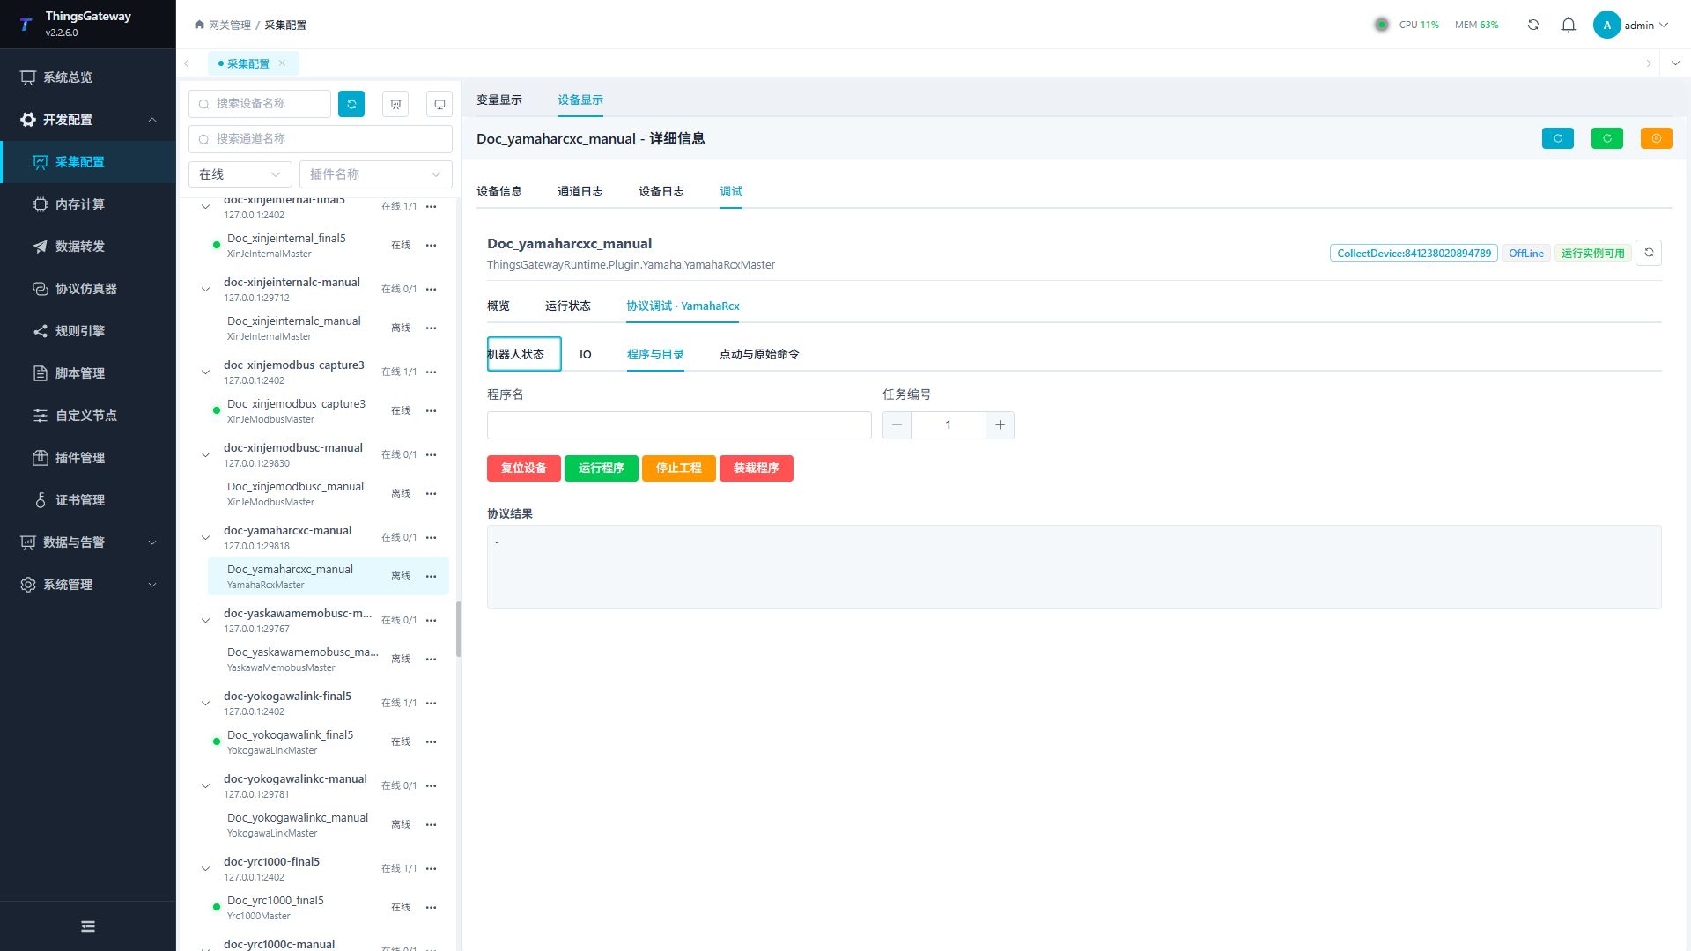Open notifications bell icon
This screenshot has width=1691, height=951.
[1569, 25]
